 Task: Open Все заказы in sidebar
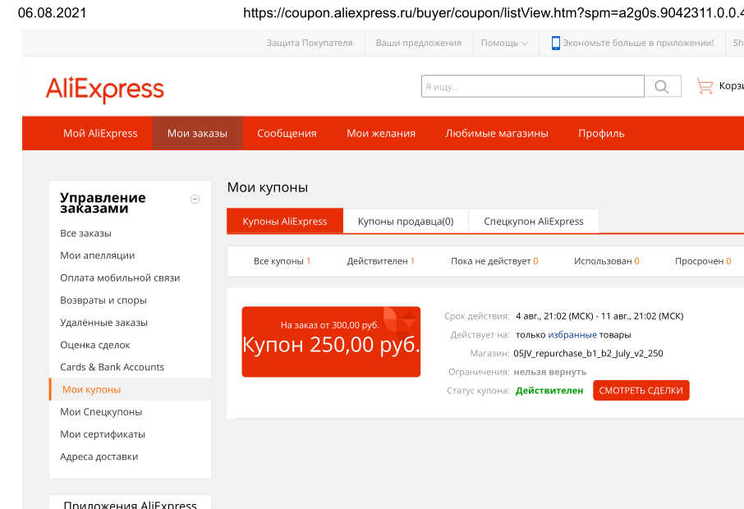coord(85,233)
